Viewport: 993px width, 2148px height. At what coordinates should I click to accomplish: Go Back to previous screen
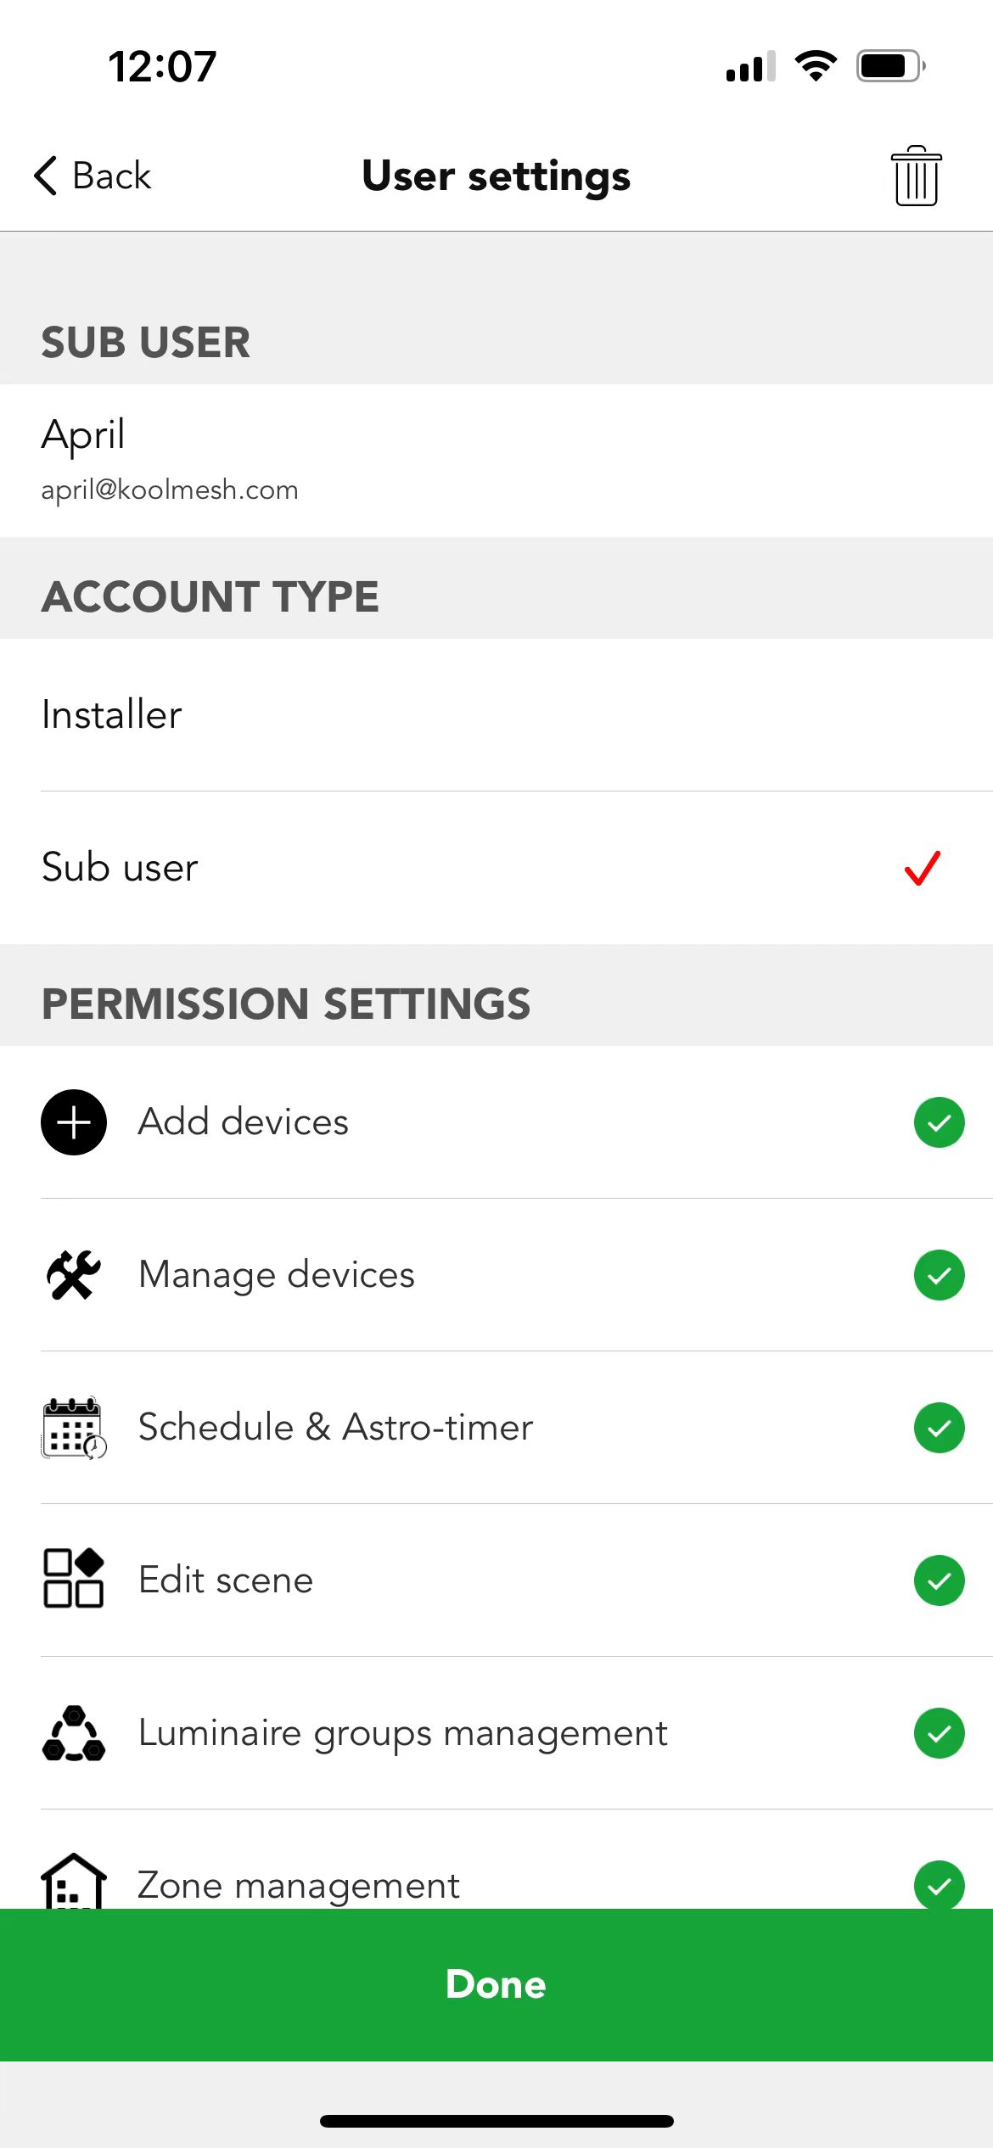93,176
